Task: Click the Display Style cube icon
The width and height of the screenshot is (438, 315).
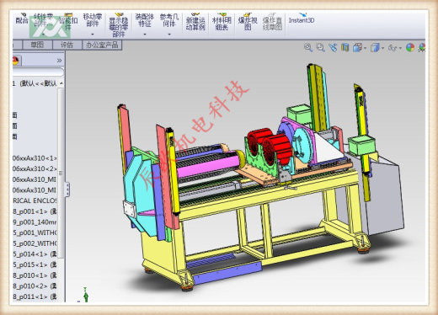Action: point(375,47)
